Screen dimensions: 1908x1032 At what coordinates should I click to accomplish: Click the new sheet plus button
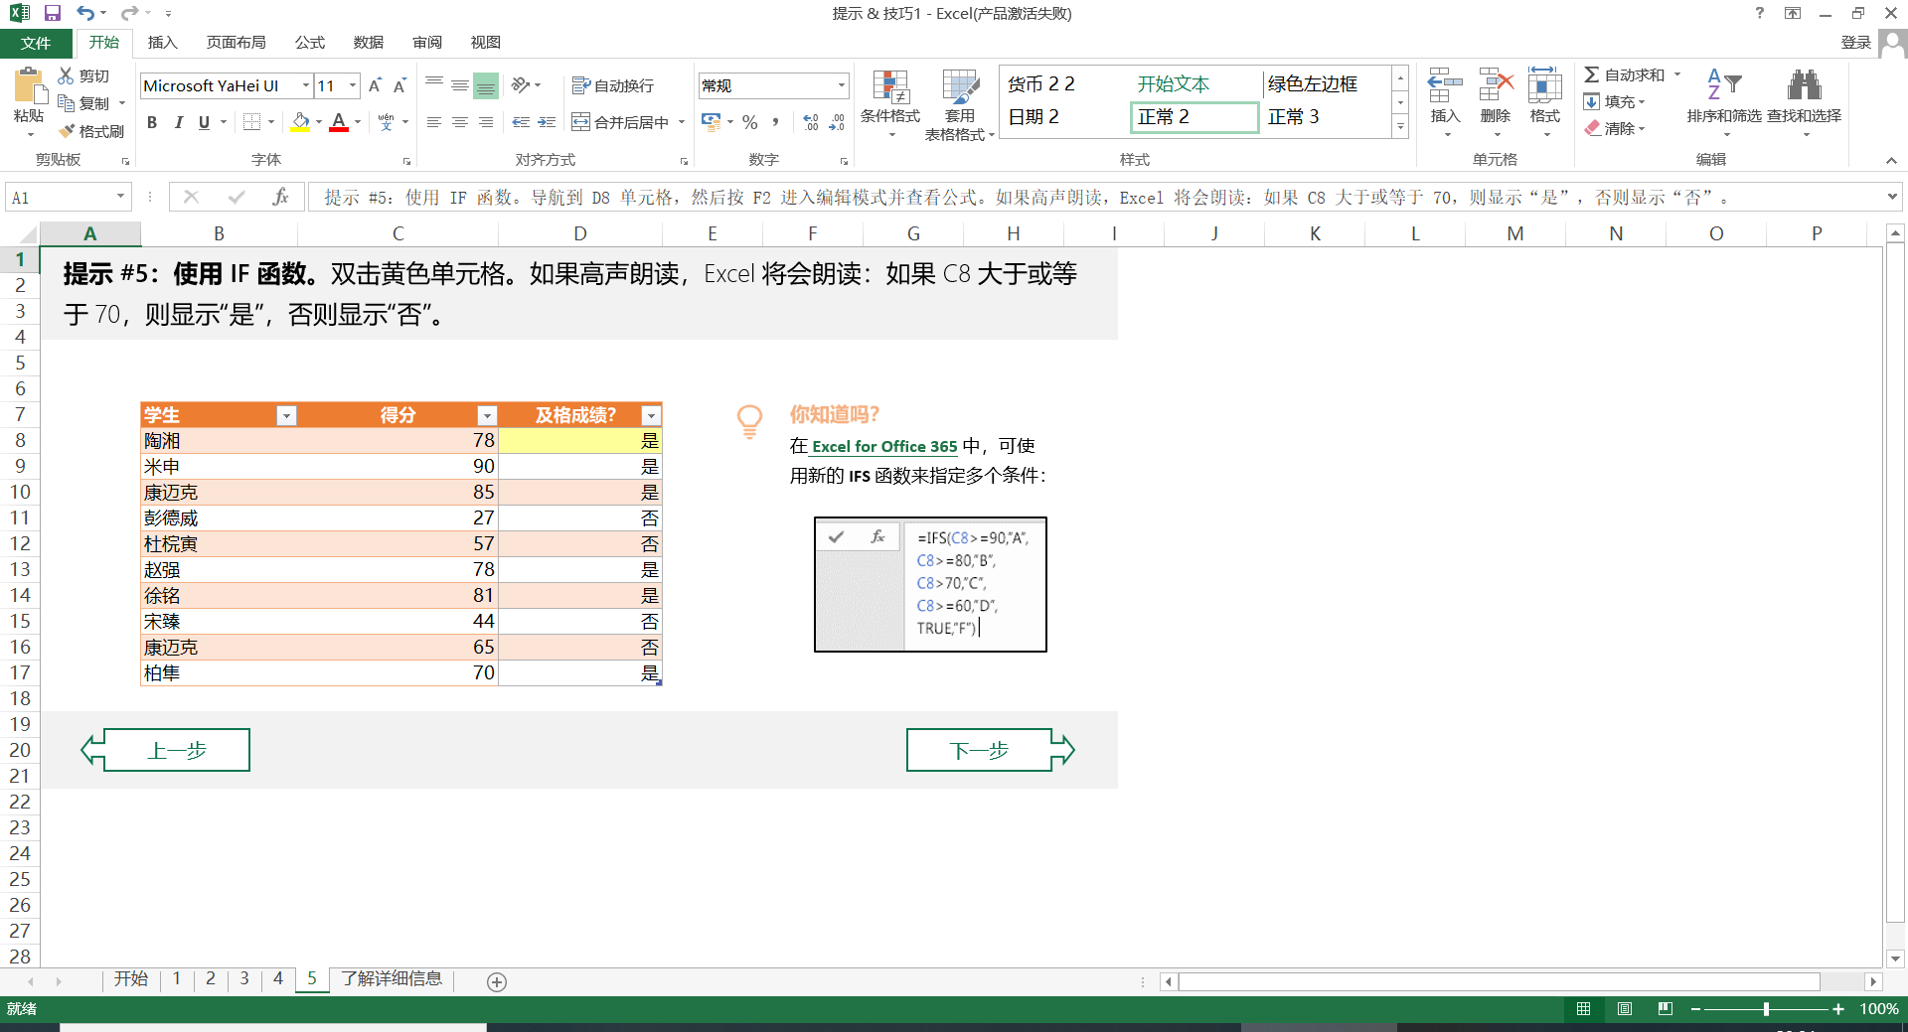coord(496,981)
